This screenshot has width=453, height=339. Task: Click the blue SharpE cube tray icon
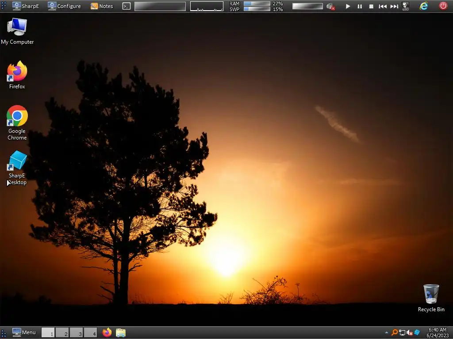click(417, 333)
